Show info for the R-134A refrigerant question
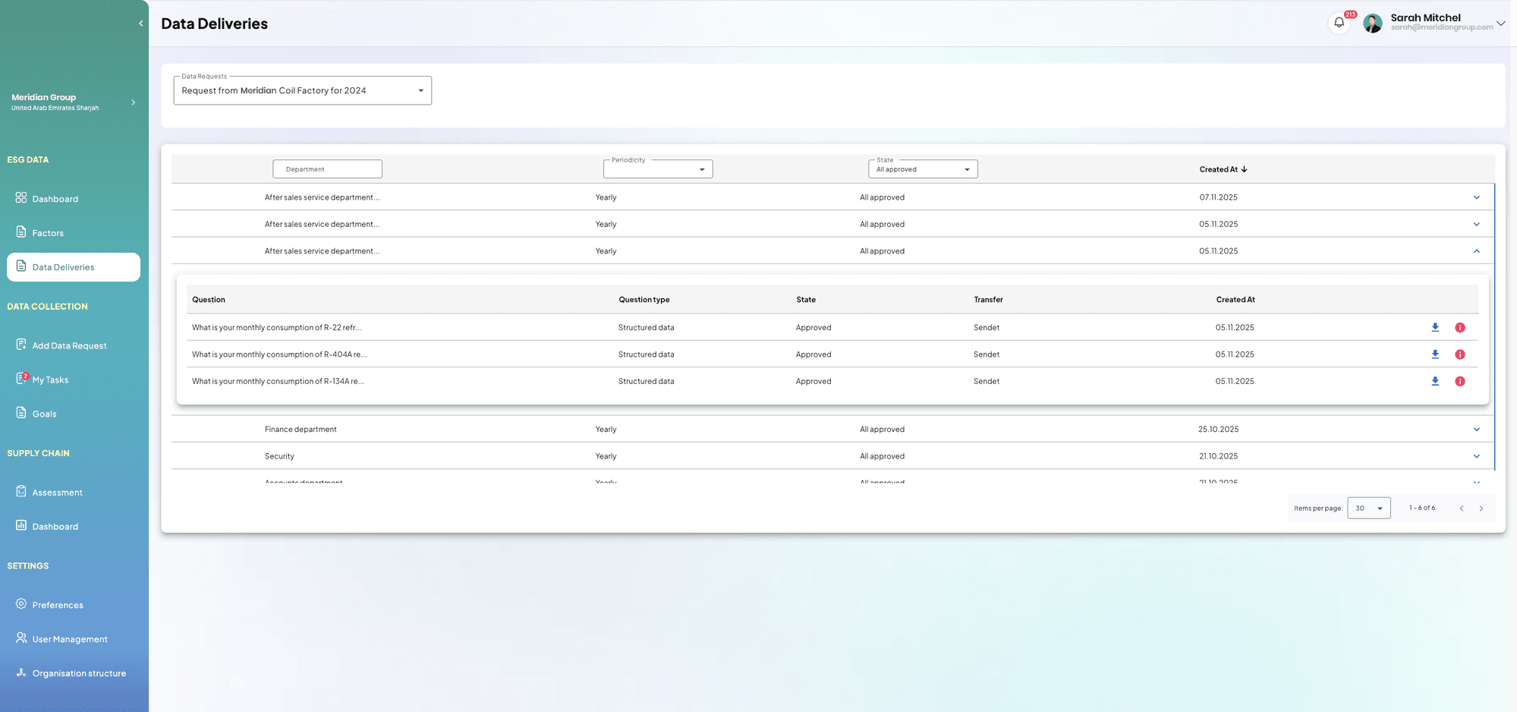1517x712 pixels. (1459, 381)
